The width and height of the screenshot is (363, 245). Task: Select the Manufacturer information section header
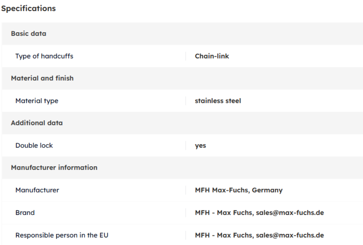tap(54, 167)
